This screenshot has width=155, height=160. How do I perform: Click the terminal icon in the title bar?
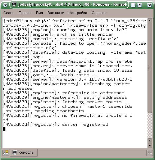pyautogui.click(x=14, y=5)
